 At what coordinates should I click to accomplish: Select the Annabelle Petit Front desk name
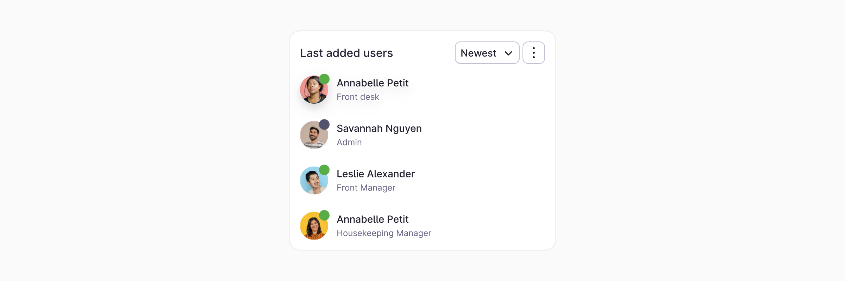(x=373, y=83)
